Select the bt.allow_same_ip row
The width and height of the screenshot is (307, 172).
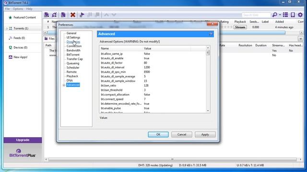pos(153,54)
